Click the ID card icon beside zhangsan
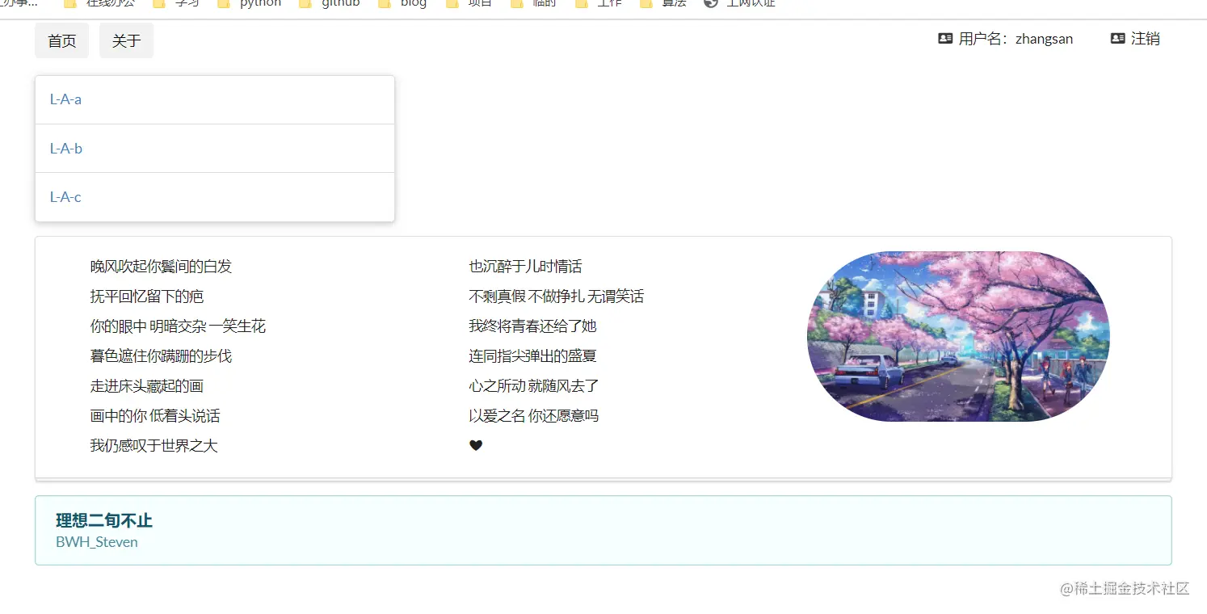The image size is (1207, 614). pyautogui.click(x=944, y=38)
